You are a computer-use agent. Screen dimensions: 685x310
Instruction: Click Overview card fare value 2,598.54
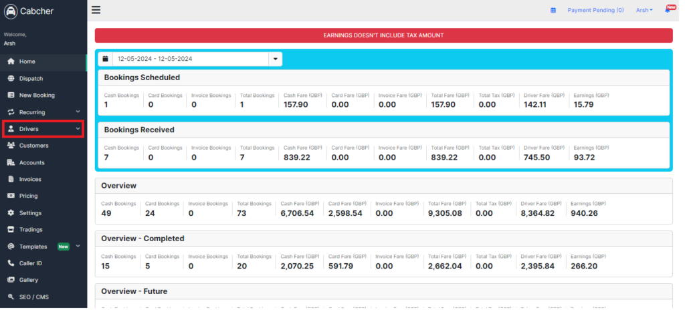point(345,213)
